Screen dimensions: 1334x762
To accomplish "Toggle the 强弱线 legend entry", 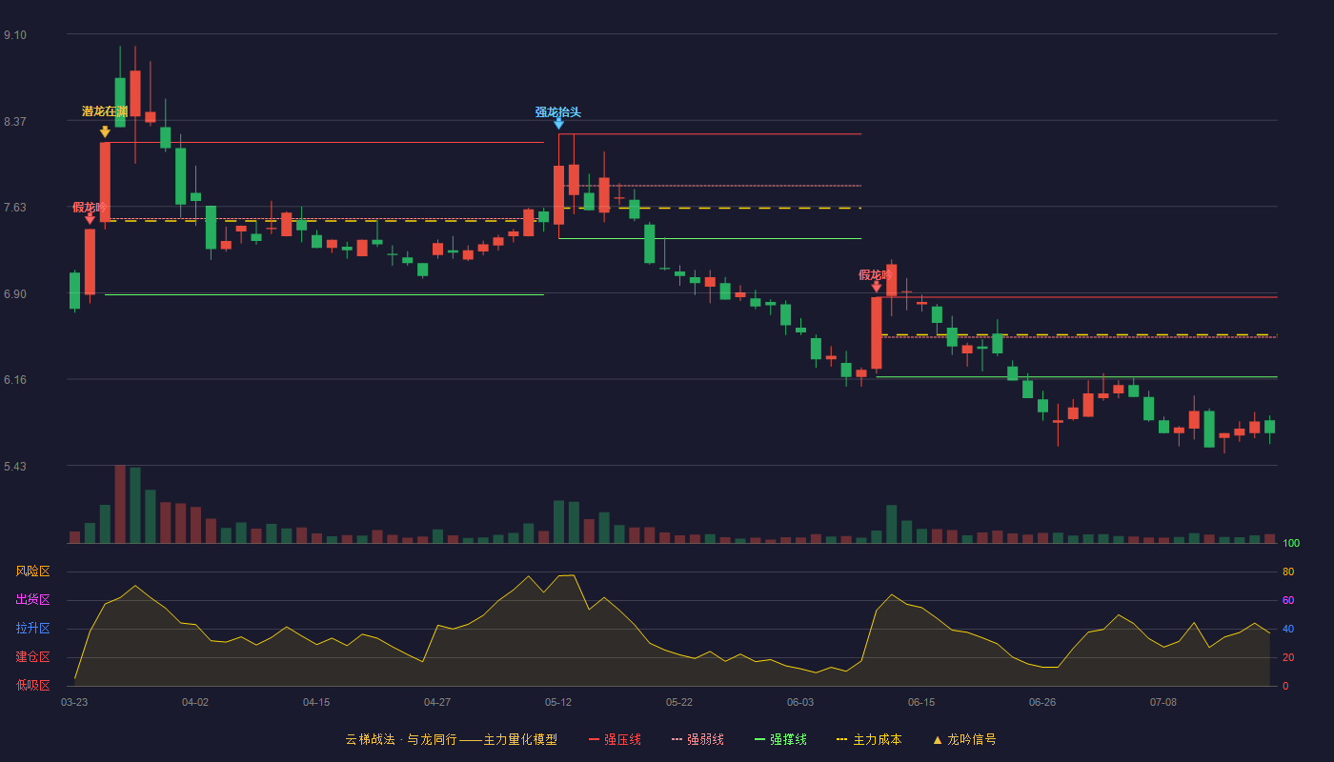I will coord(697,739).
